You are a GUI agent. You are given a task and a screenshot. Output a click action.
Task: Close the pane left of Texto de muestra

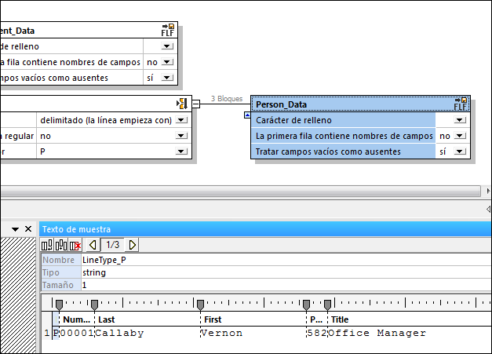[28, 228]
